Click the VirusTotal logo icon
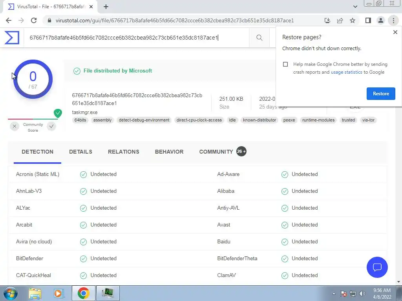Screen dimensions: 402x301 [x=12, y=38]
